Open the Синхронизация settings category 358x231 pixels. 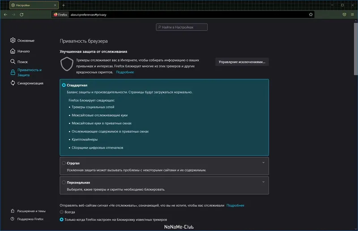click(x=27, y=83)
